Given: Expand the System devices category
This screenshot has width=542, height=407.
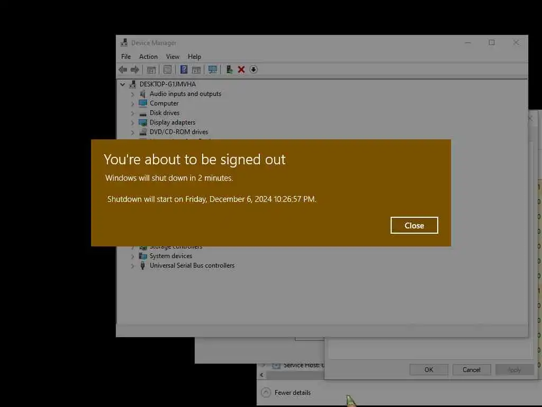Looking at the screenshot, I should (132, 256).
